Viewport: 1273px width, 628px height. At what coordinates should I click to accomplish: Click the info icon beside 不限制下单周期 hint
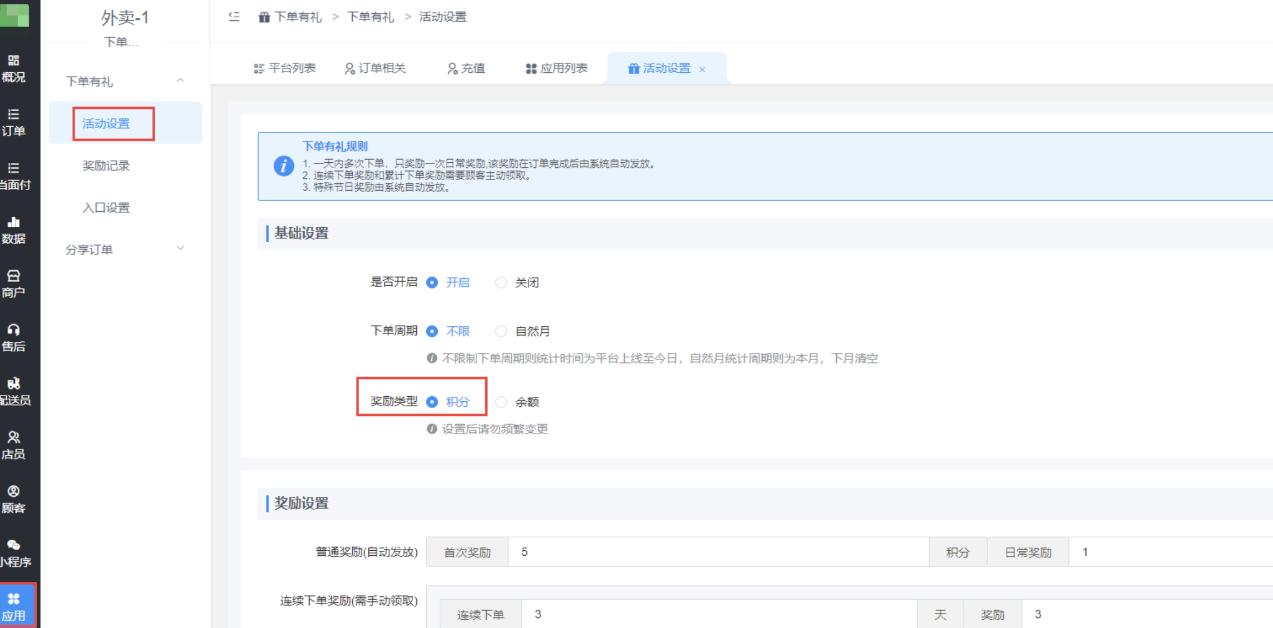coord(432,358)
